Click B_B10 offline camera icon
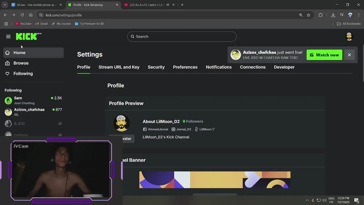Image resolution: width=364 pixels, height=205 pixels. (60, 124)
